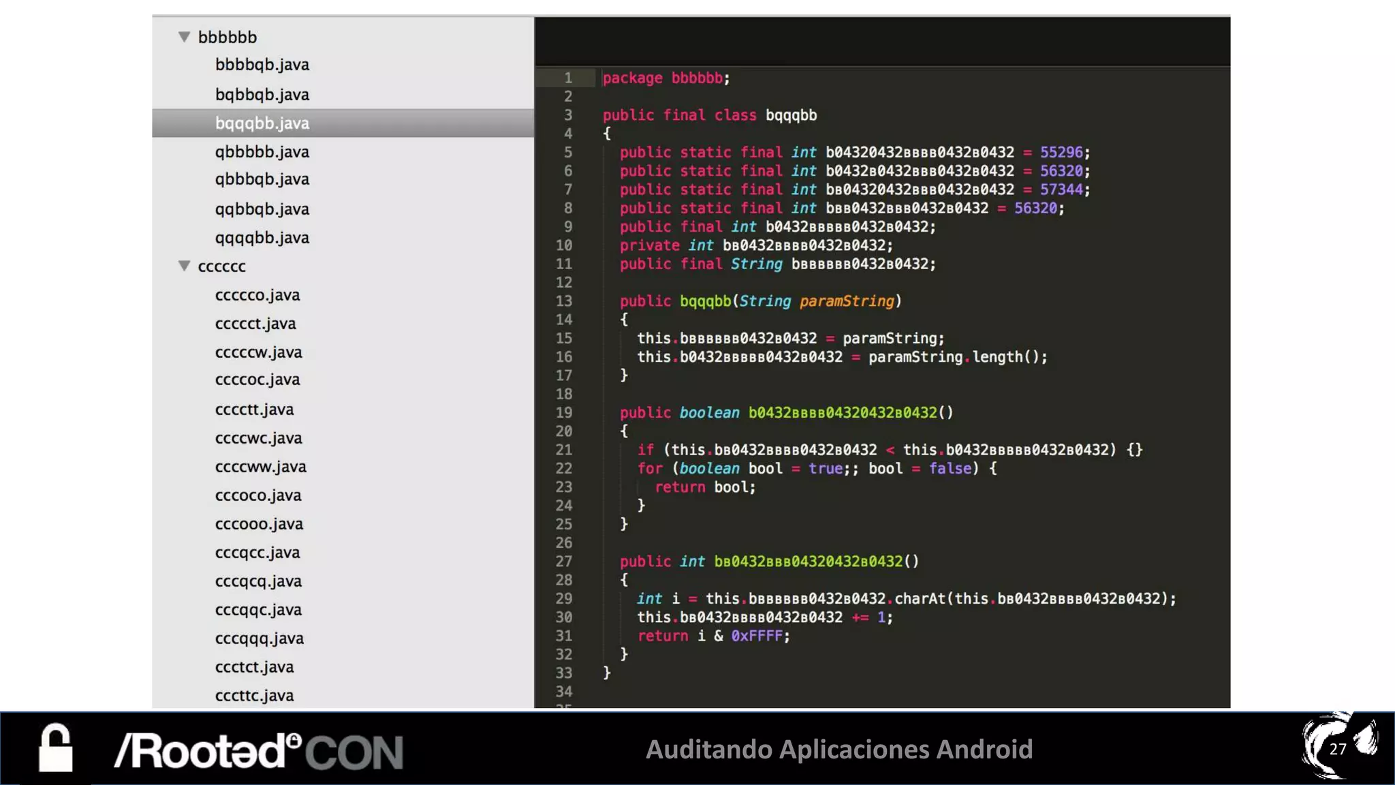
Task: Click line number 1 in the gutter
Action: 568,78
